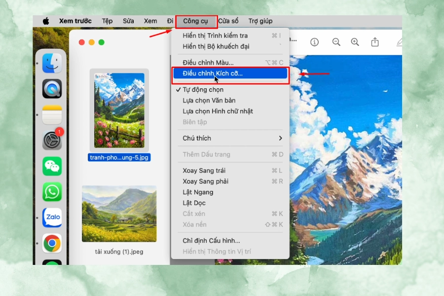Image resolution: width=444 pixels, height=296 pixels.
Task: Toggle the checked Tự động chọn option
Action: coord(230,89)
